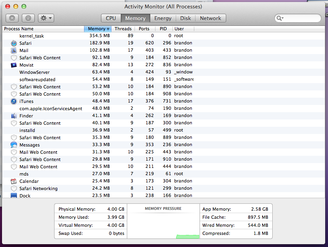Sort by Ports column header
The width and height of the screenshot is (328, 247).
[x=144, y=29]
